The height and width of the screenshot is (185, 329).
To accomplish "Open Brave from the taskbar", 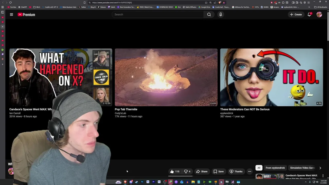I will [x=125, y=182].
